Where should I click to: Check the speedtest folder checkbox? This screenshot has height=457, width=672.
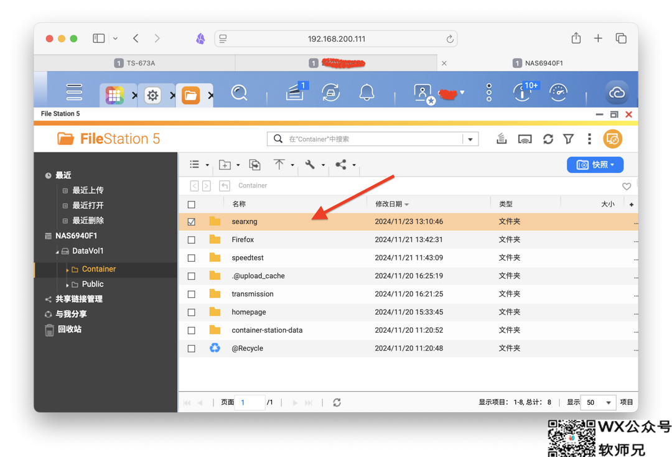point(192,258)
